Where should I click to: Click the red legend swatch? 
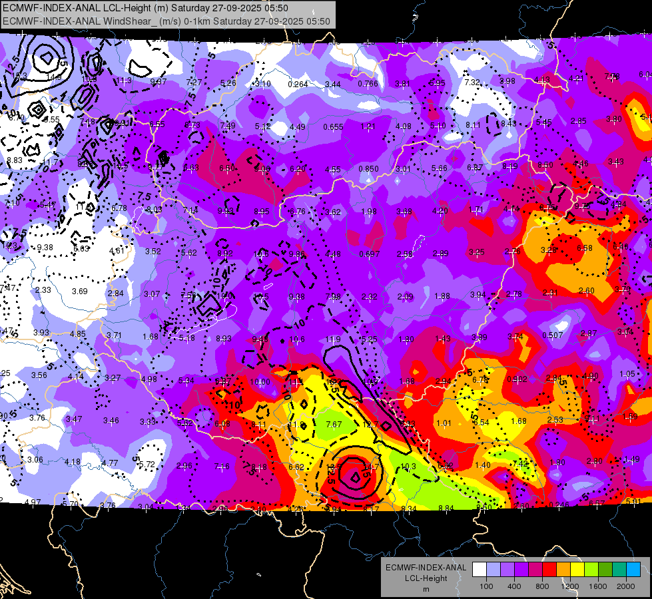tap(549, 570)
